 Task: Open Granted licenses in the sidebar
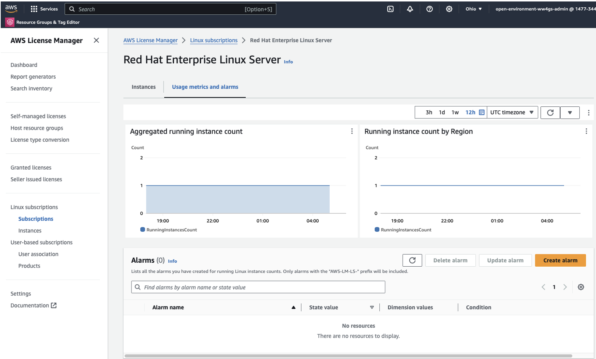(31, 168)
